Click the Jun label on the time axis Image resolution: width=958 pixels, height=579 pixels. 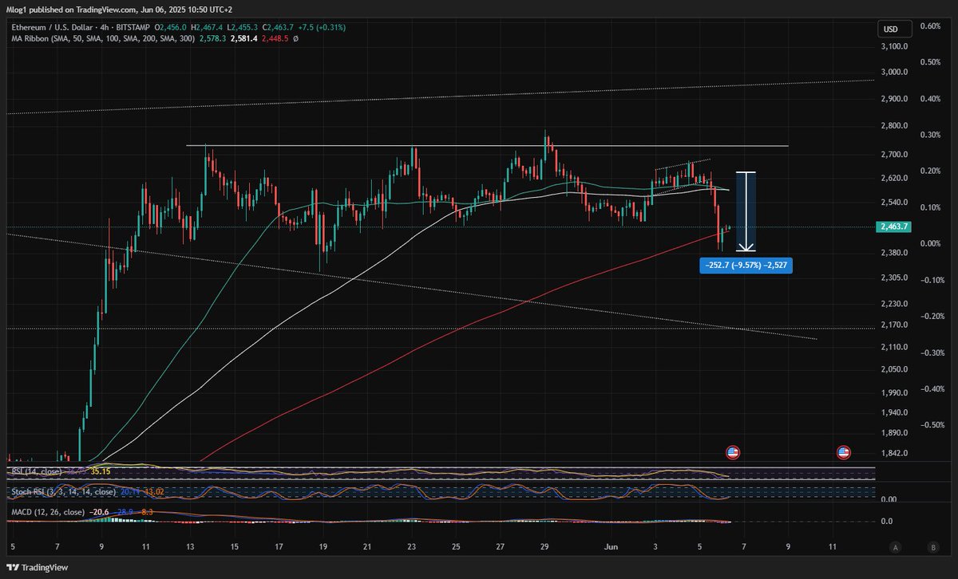611,547
